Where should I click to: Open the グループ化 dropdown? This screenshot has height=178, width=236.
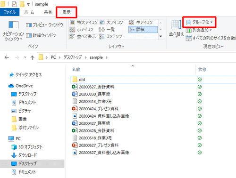click(199, 22)
